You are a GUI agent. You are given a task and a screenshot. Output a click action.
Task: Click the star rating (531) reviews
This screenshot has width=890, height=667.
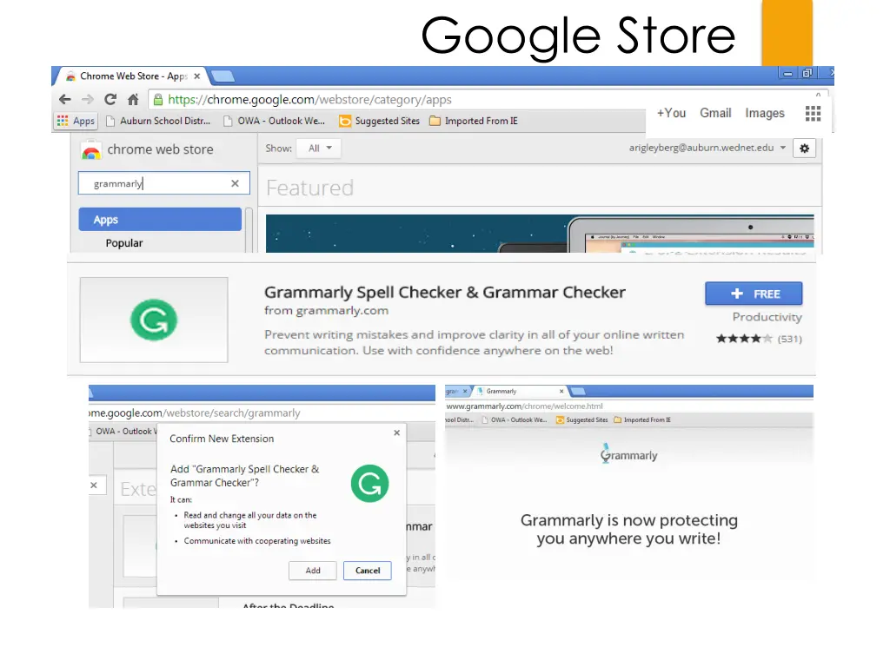(x=759, y=339)
